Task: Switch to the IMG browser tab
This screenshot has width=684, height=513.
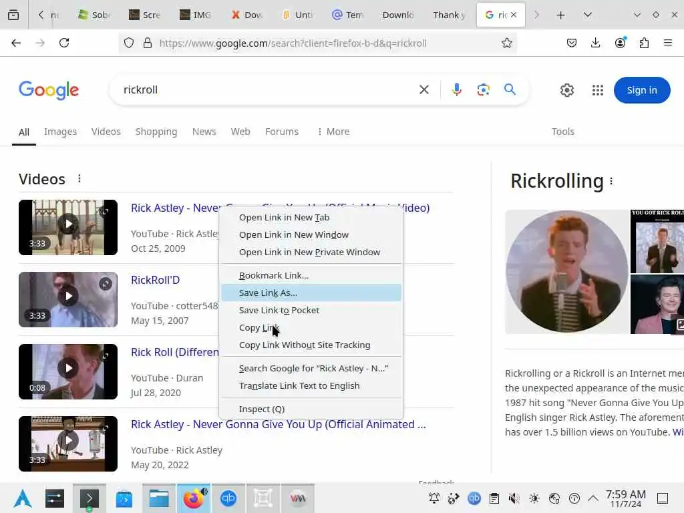Action: pyautogui.click(x=196, y=15)
